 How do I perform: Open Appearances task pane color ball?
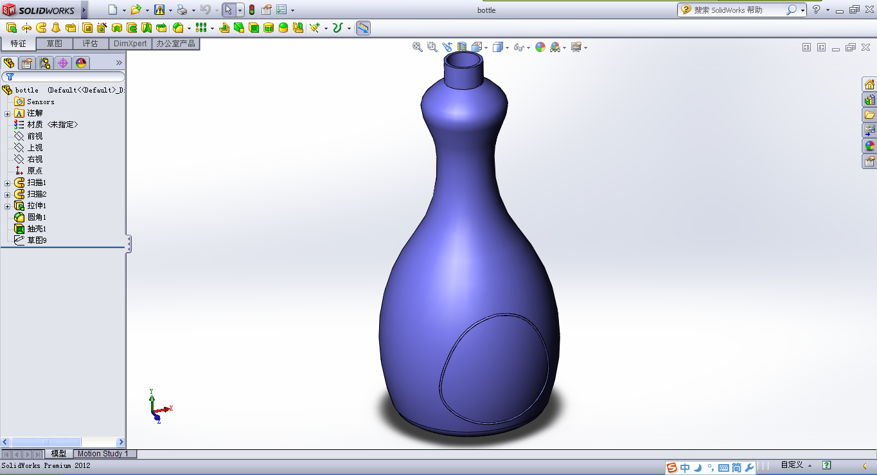pos(869,146)
